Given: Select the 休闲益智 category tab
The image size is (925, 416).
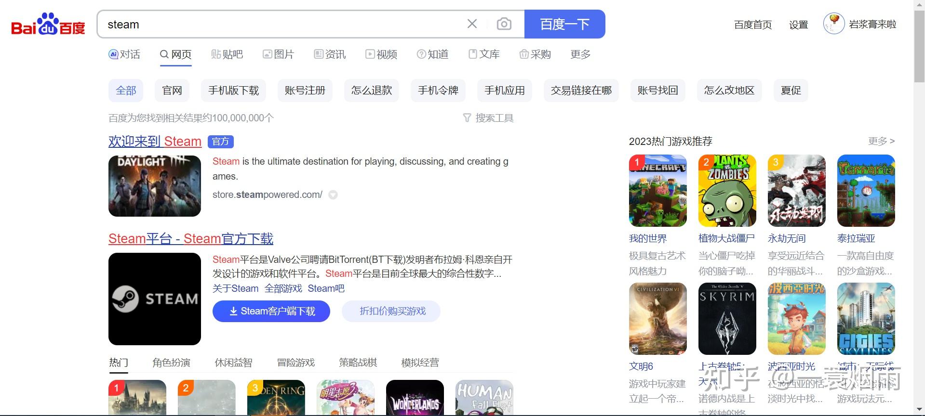Looking at the screenshot, I should (233, 363).
